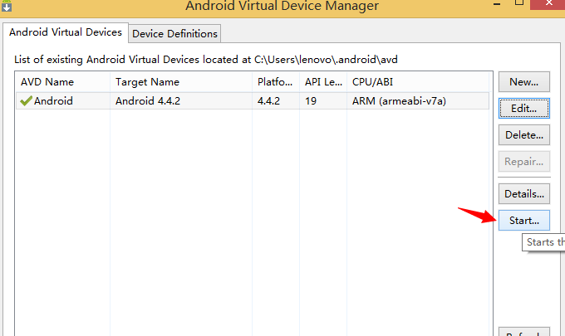Minimize the Android Virtual Device Manager window
The height and width of the screenshot is (336, 565).
(x=497, y=3)
